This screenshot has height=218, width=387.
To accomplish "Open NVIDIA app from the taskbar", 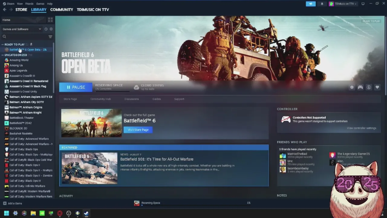I will click(42, 213).
